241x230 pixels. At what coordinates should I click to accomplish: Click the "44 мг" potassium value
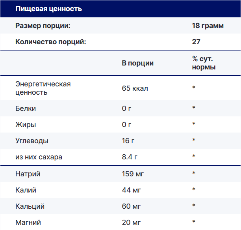tap(130, 190)
